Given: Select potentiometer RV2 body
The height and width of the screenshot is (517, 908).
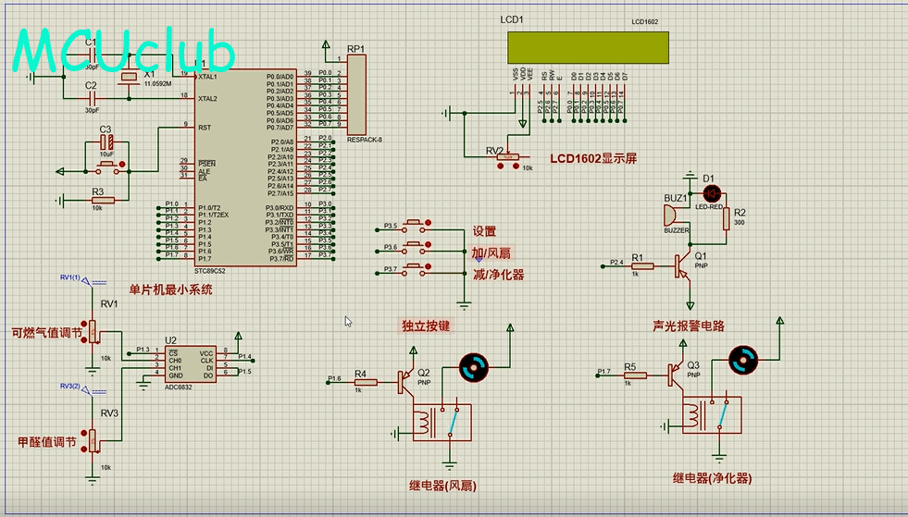Looking at the screenshot, I should coord(509,156).
